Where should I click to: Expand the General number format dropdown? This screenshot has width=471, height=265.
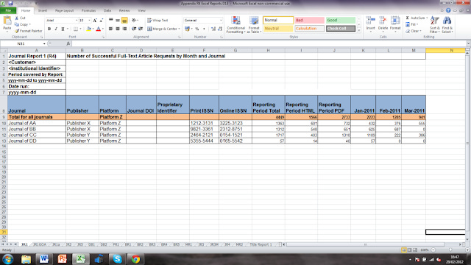(221, 20)
